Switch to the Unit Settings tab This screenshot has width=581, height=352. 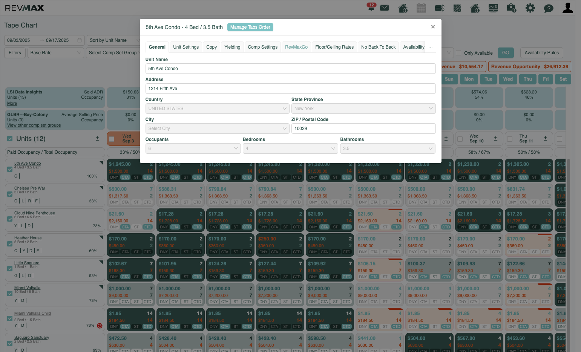186,47
